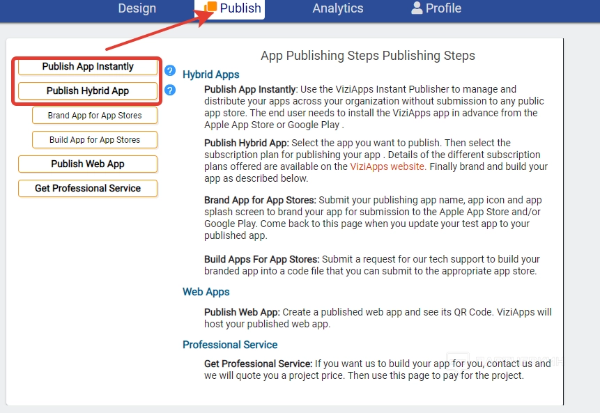Click the App Publishing Steps title

pos(368,56)
